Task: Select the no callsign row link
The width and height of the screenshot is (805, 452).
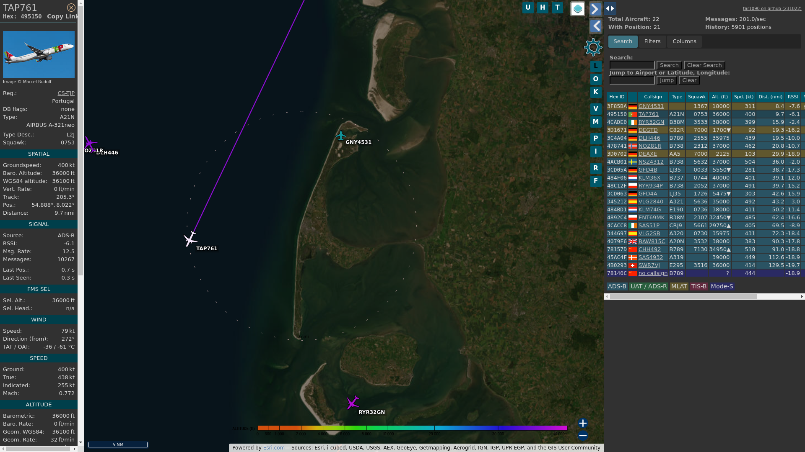Action: [653, 273]
